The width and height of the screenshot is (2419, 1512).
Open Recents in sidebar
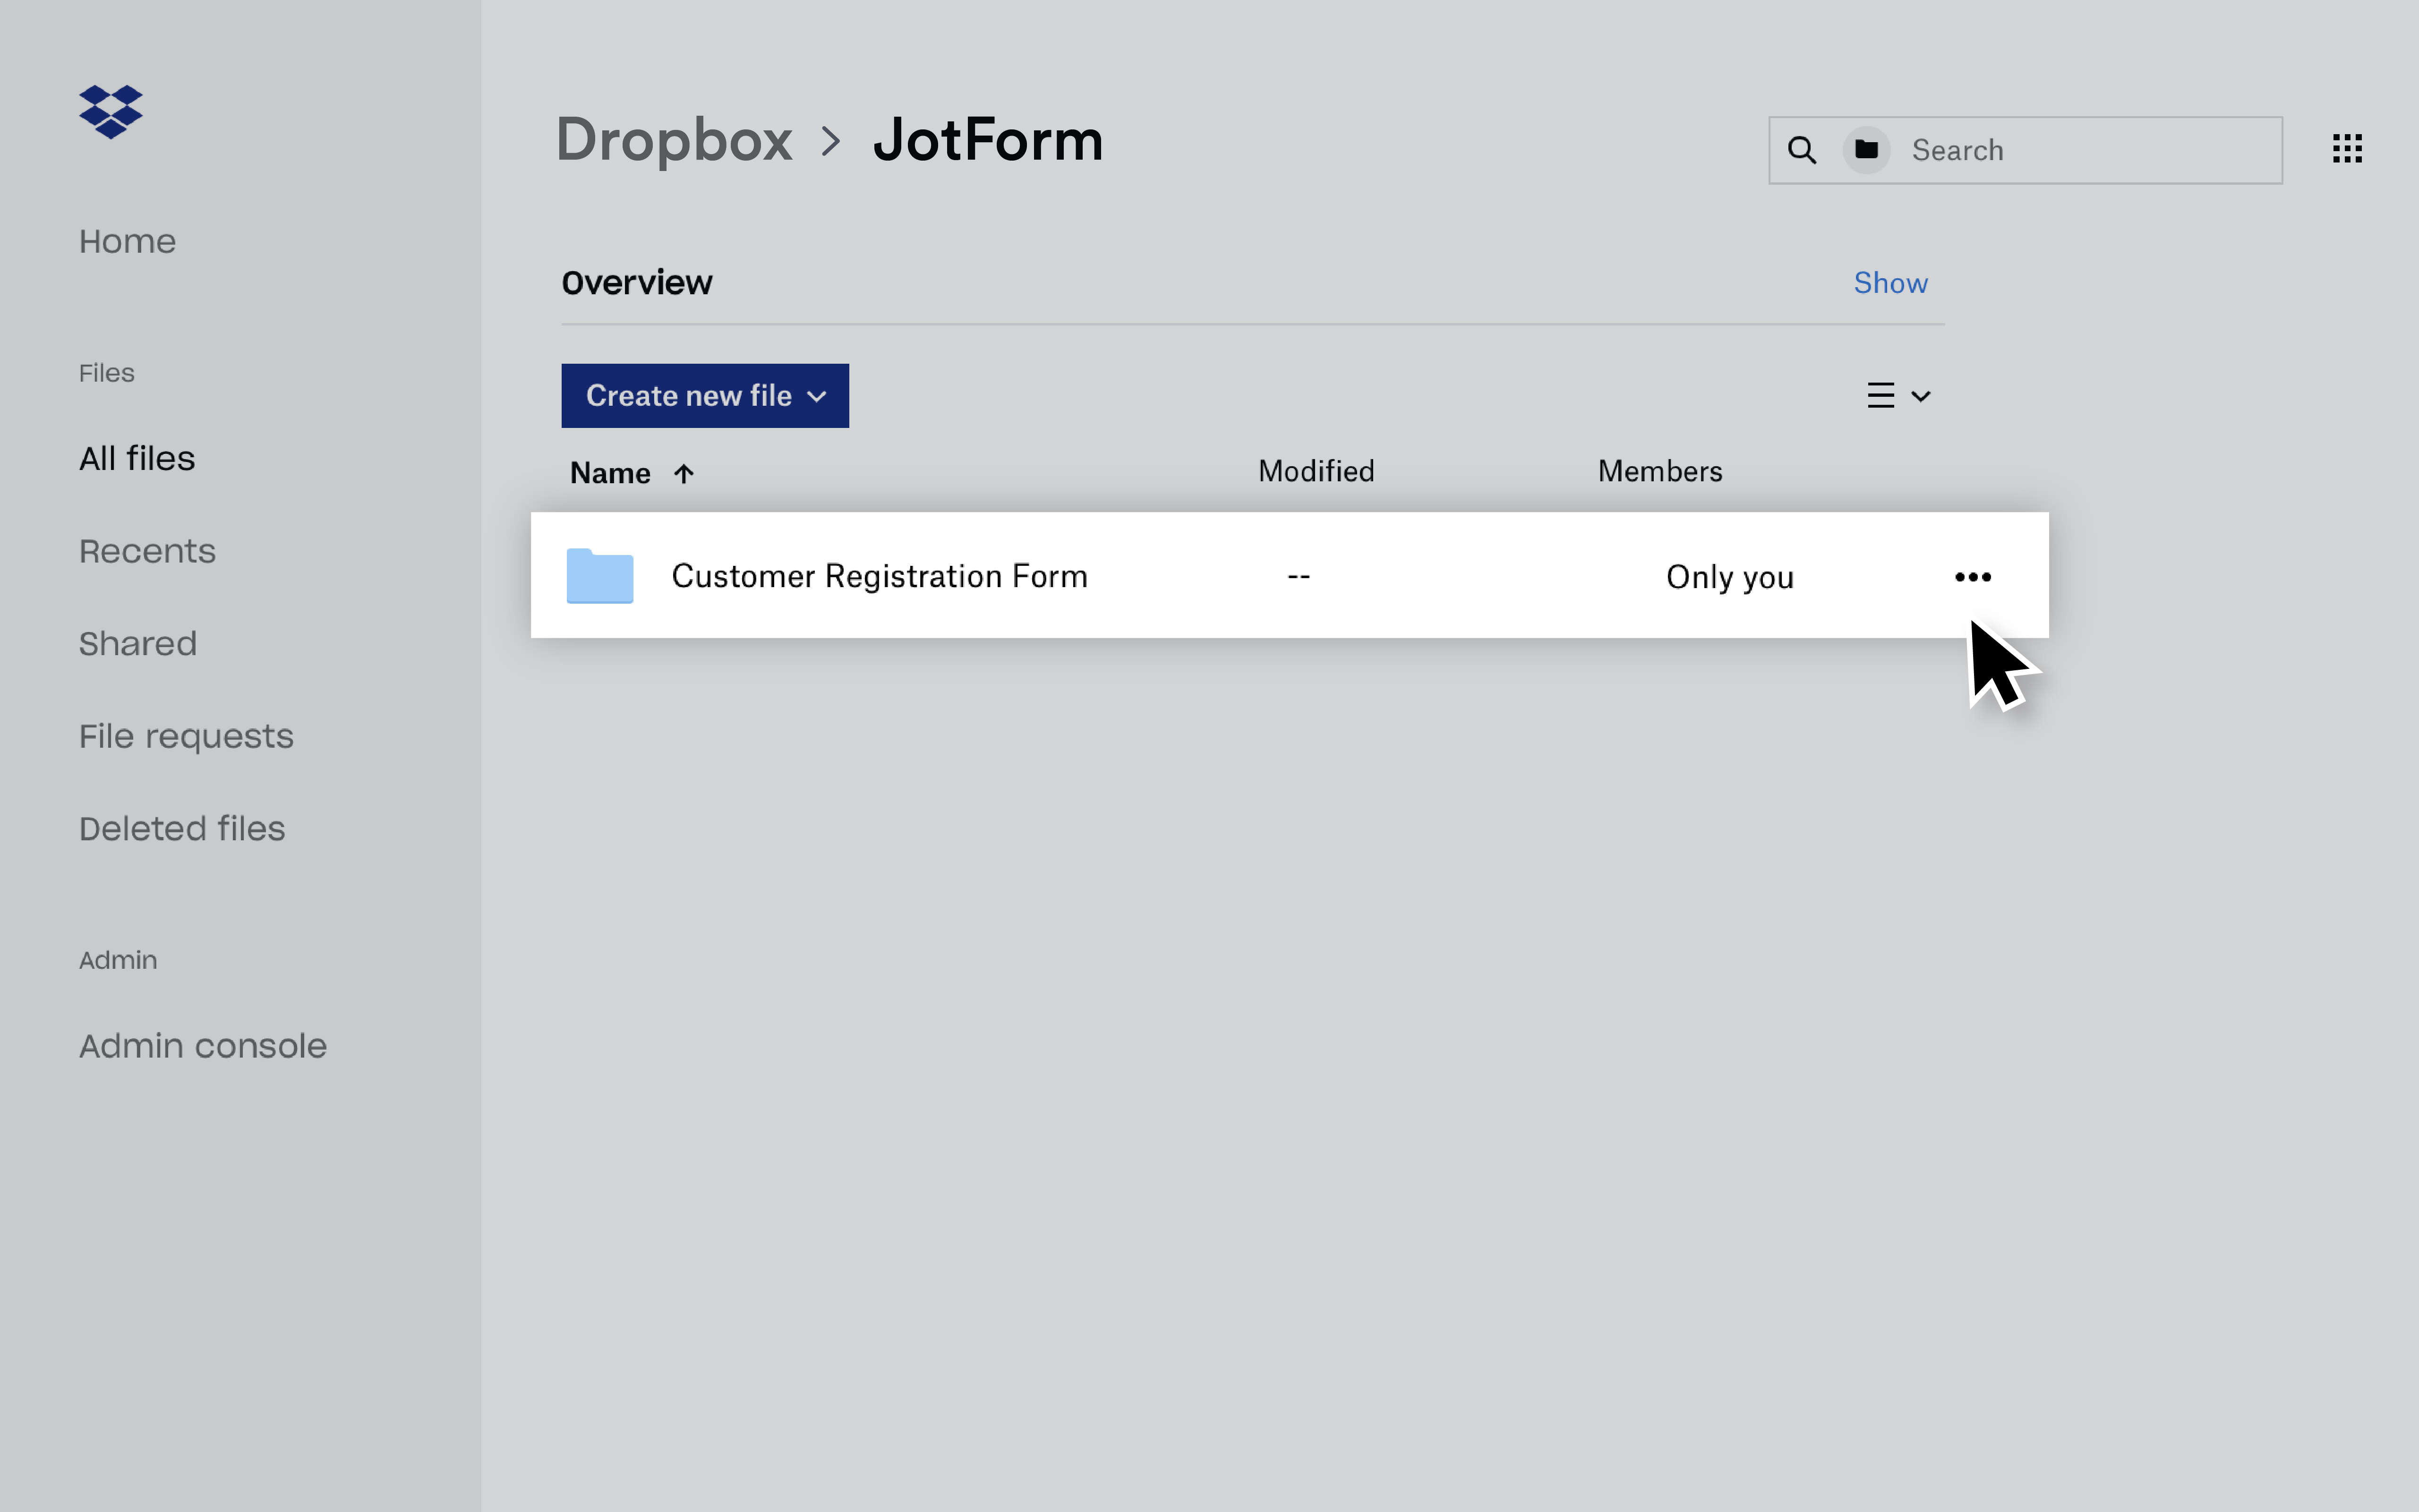point(147,551)
